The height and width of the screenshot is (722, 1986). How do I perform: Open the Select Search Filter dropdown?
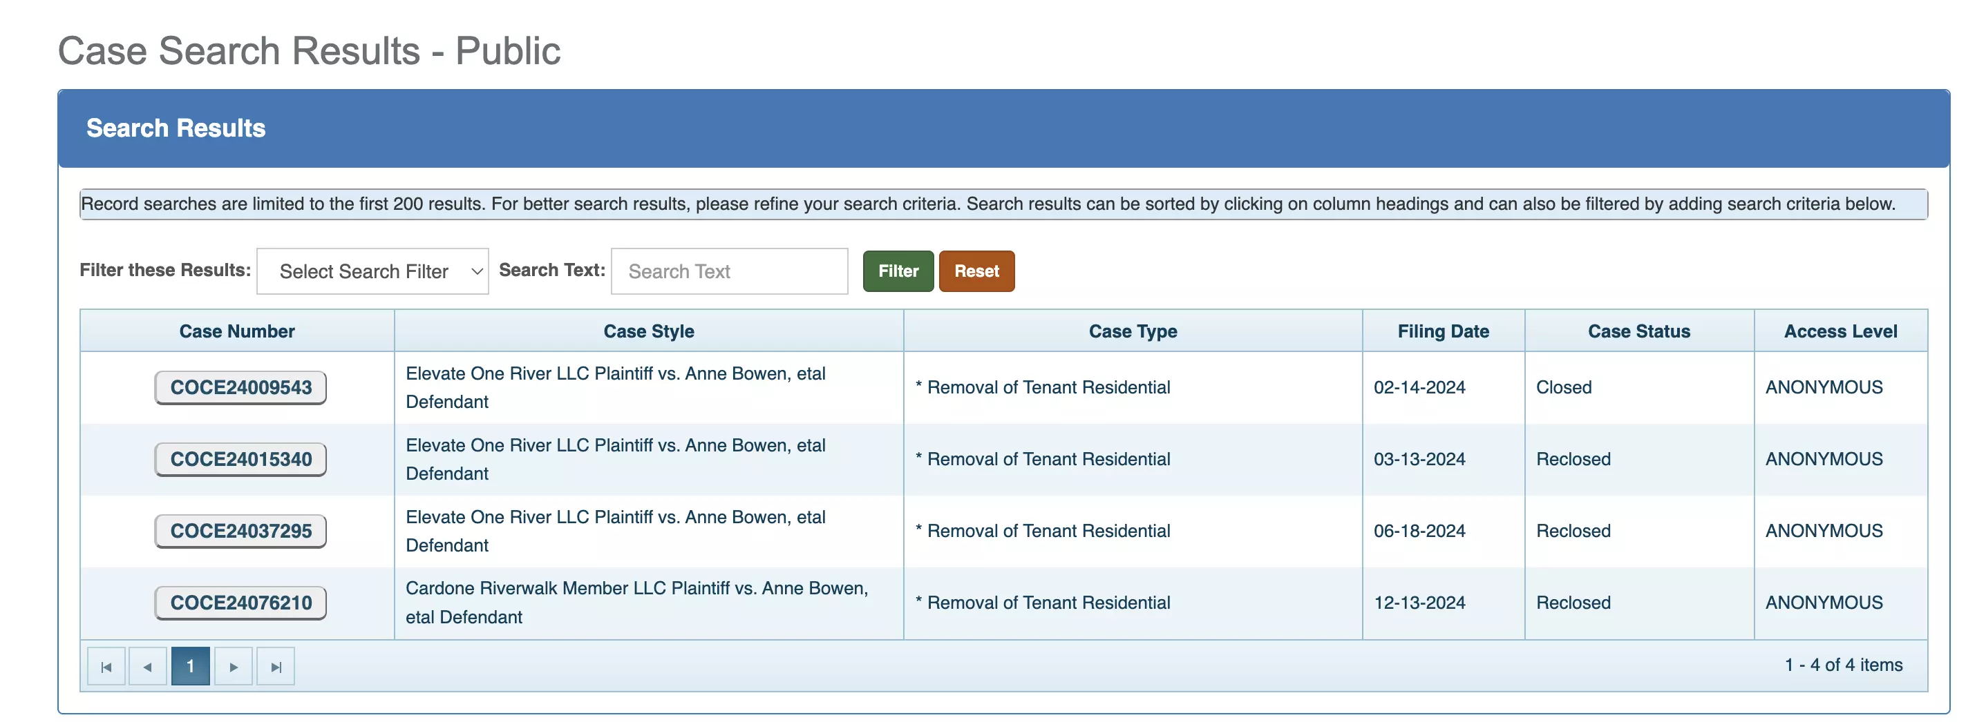point(372,271)
